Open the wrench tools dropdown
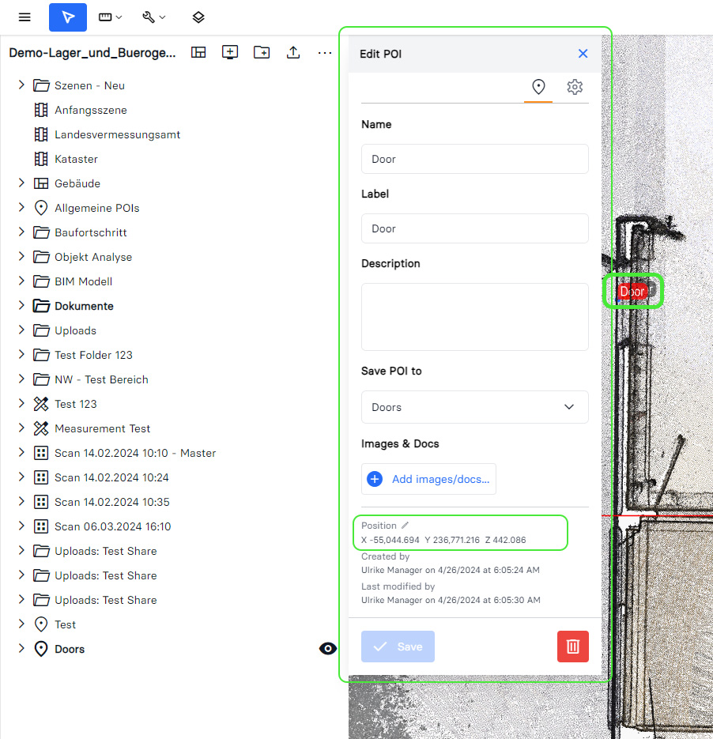The image size is (713, 739). (153, 17)
